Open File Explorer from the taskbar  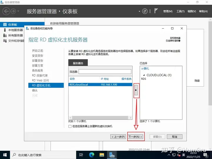102,155
